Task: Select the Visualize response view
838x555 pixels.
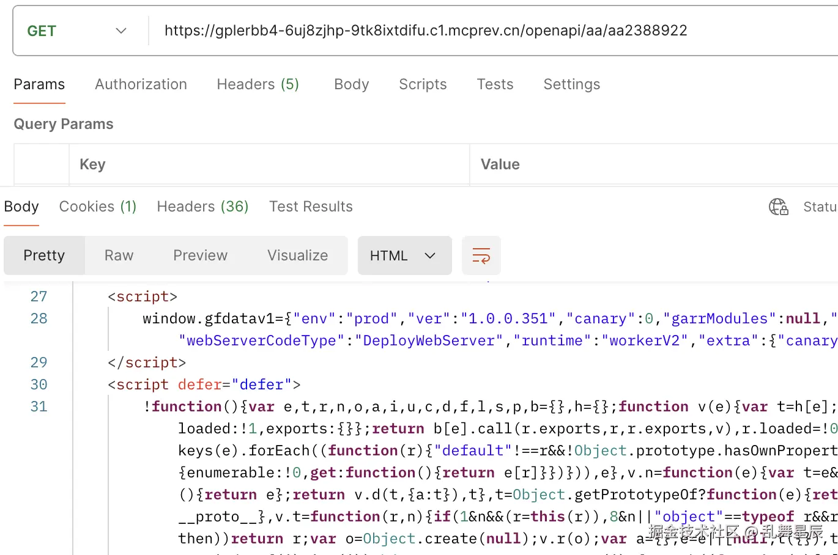Action: pyautogui.click(x=297, y=255)
